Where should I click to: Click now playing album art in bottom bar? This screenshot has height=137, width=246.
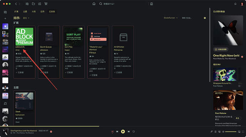pos(5,132)
